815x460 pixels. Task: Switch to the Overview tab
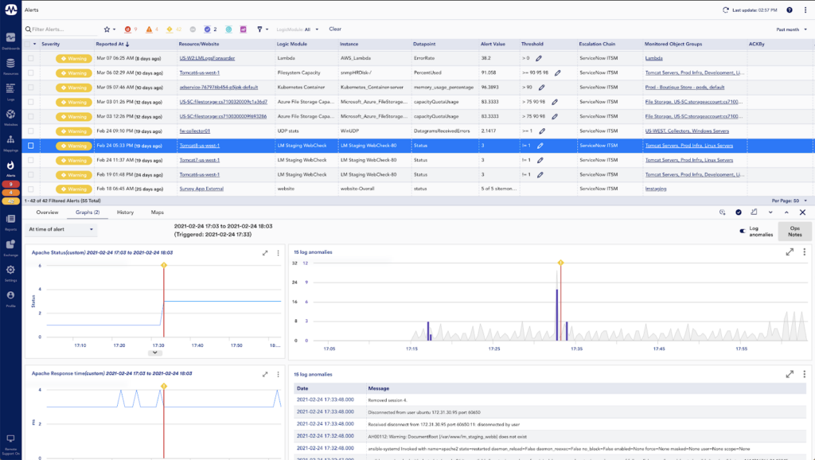point(47,212)
